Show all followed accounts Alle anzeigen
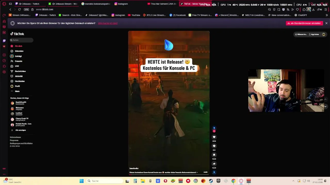The height and width of the screenshot is (185, 330). pyautogui.click(x=21, y=130)
